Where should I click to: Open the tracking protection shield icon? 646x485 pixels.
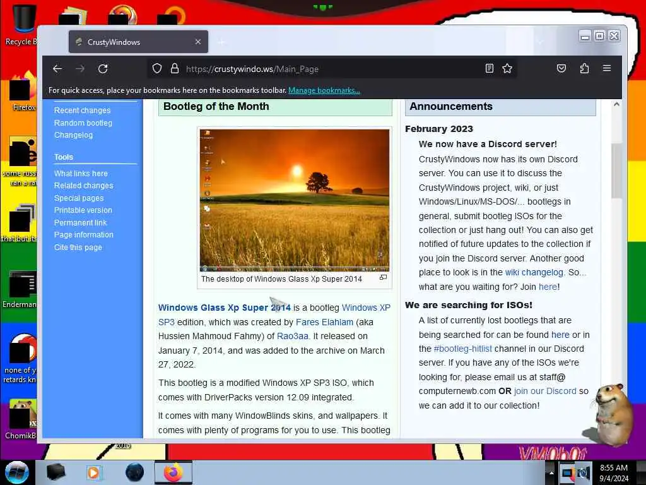click(x=157, y=68)
